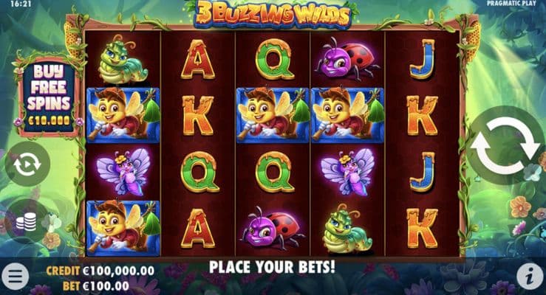Click the green caterpillar symbol in bottom row
The image size is (546, 295).
347,229
